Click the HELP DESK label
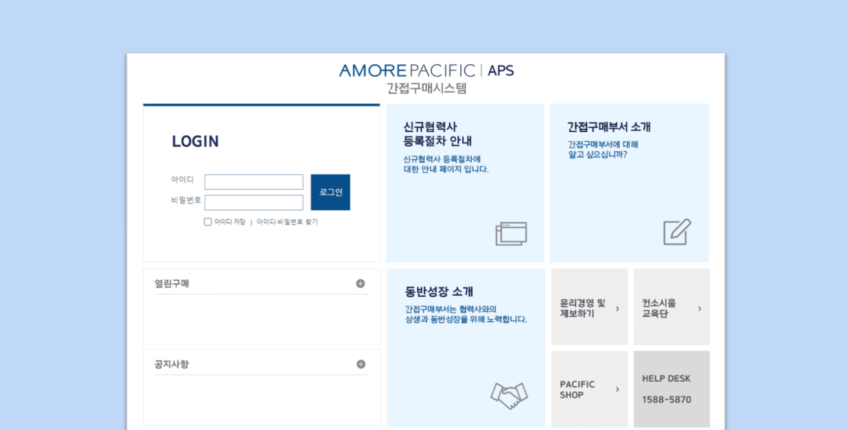The height and width of the screenshot is (430, 848). click(666, 379)
